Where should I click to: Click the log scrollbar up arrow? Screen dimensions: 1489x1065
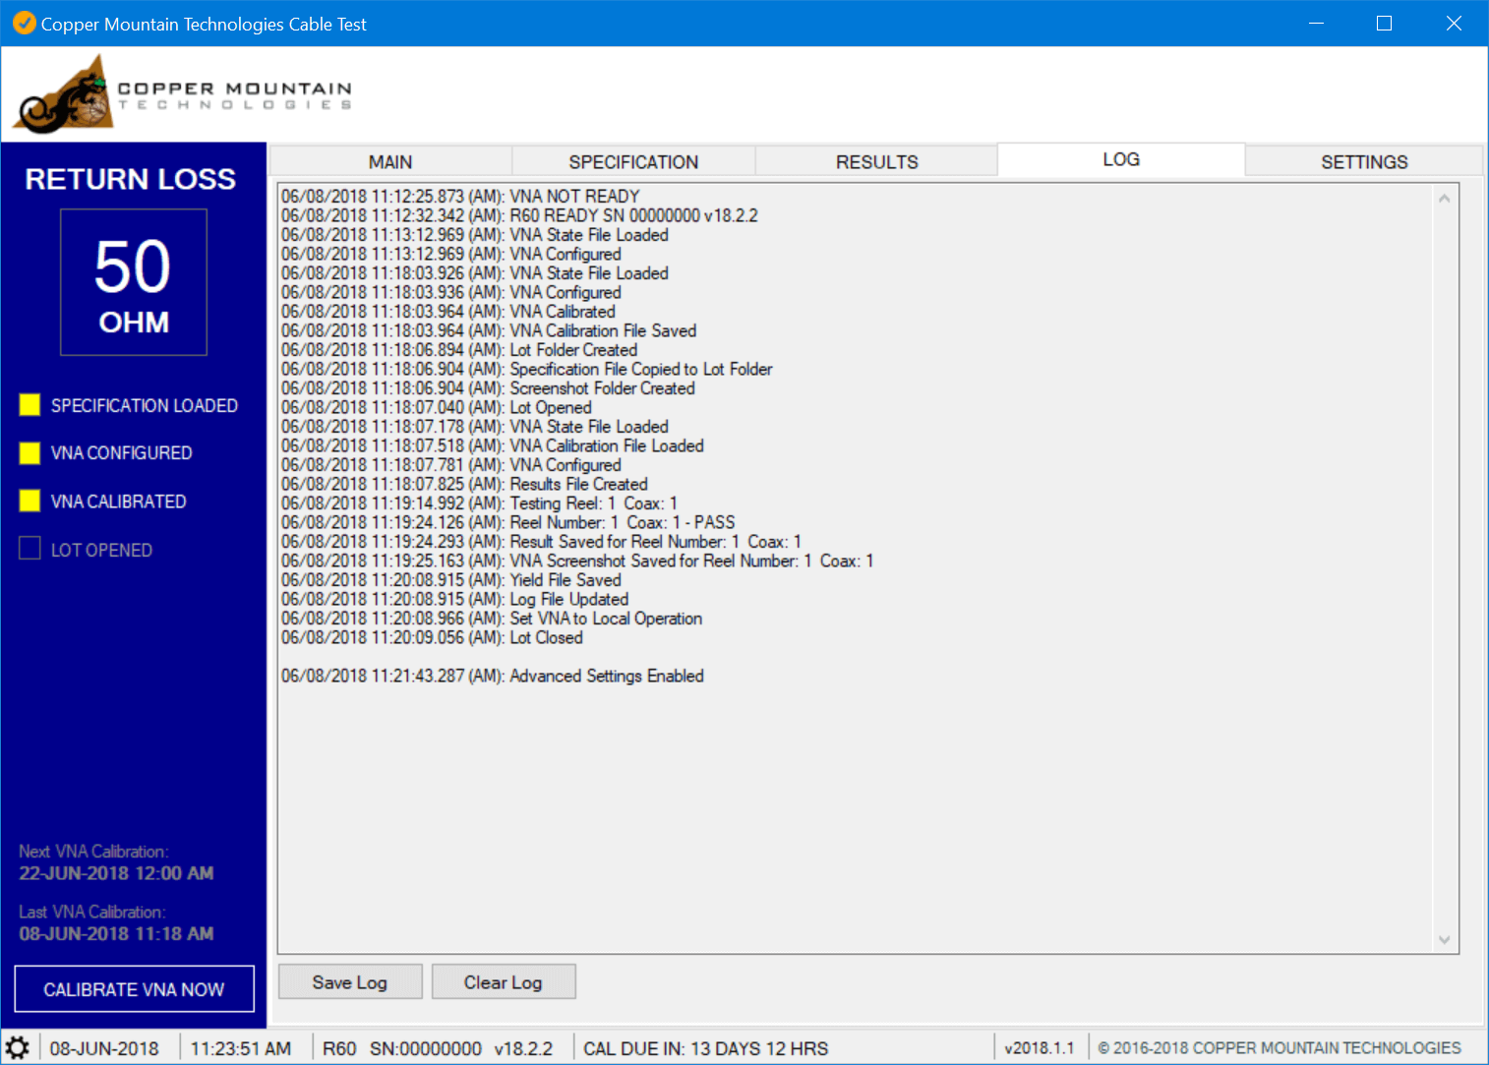pyautogui.click(x=1444, y=199)
